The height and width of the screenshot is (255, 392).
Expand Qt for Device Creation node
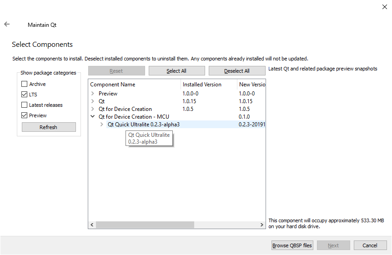tap(93, 109)
